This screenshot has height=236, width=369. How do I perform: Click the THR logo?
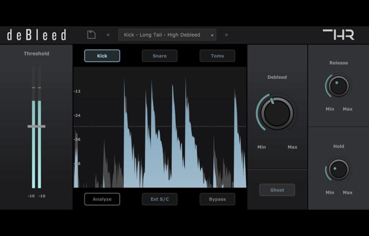point(338,35)
